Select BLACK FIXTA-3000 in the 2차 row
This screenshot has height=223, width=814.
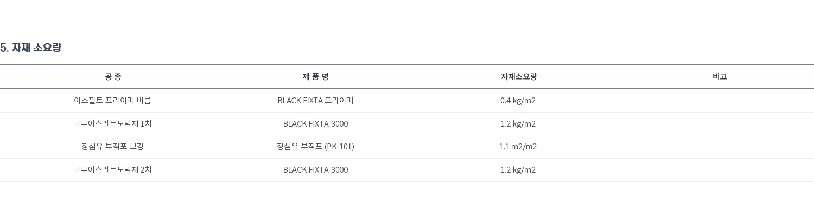[315, 170]
